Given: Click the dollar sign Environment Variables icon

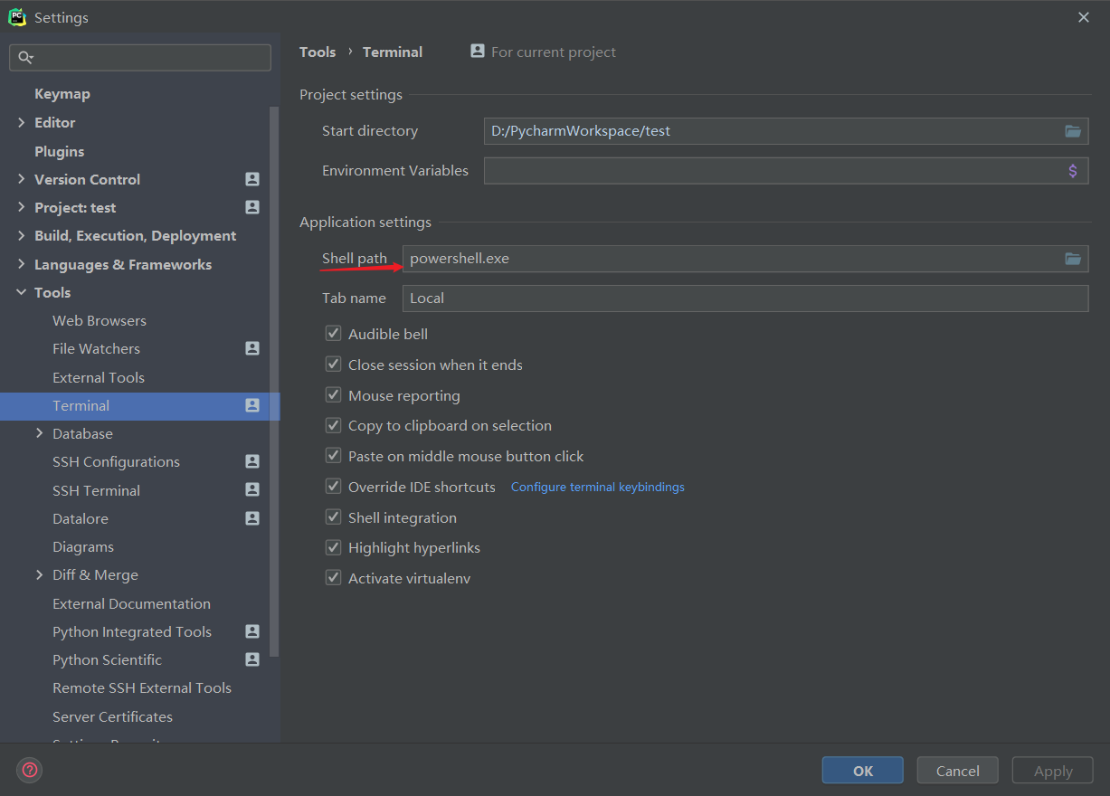Looking at the screenshot, I should [1073, 171].
